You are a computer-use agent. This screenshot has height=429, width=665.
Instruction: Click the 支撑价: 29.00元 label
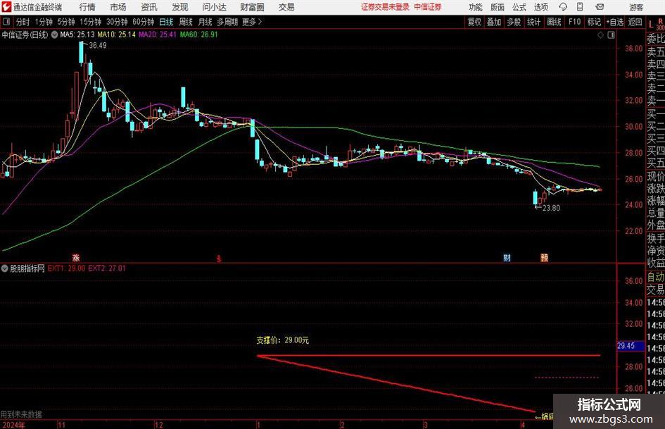coord(282,340)
